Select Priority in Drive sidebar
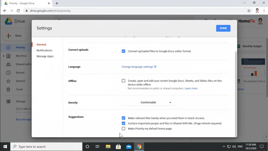 (x=16, y=47)
